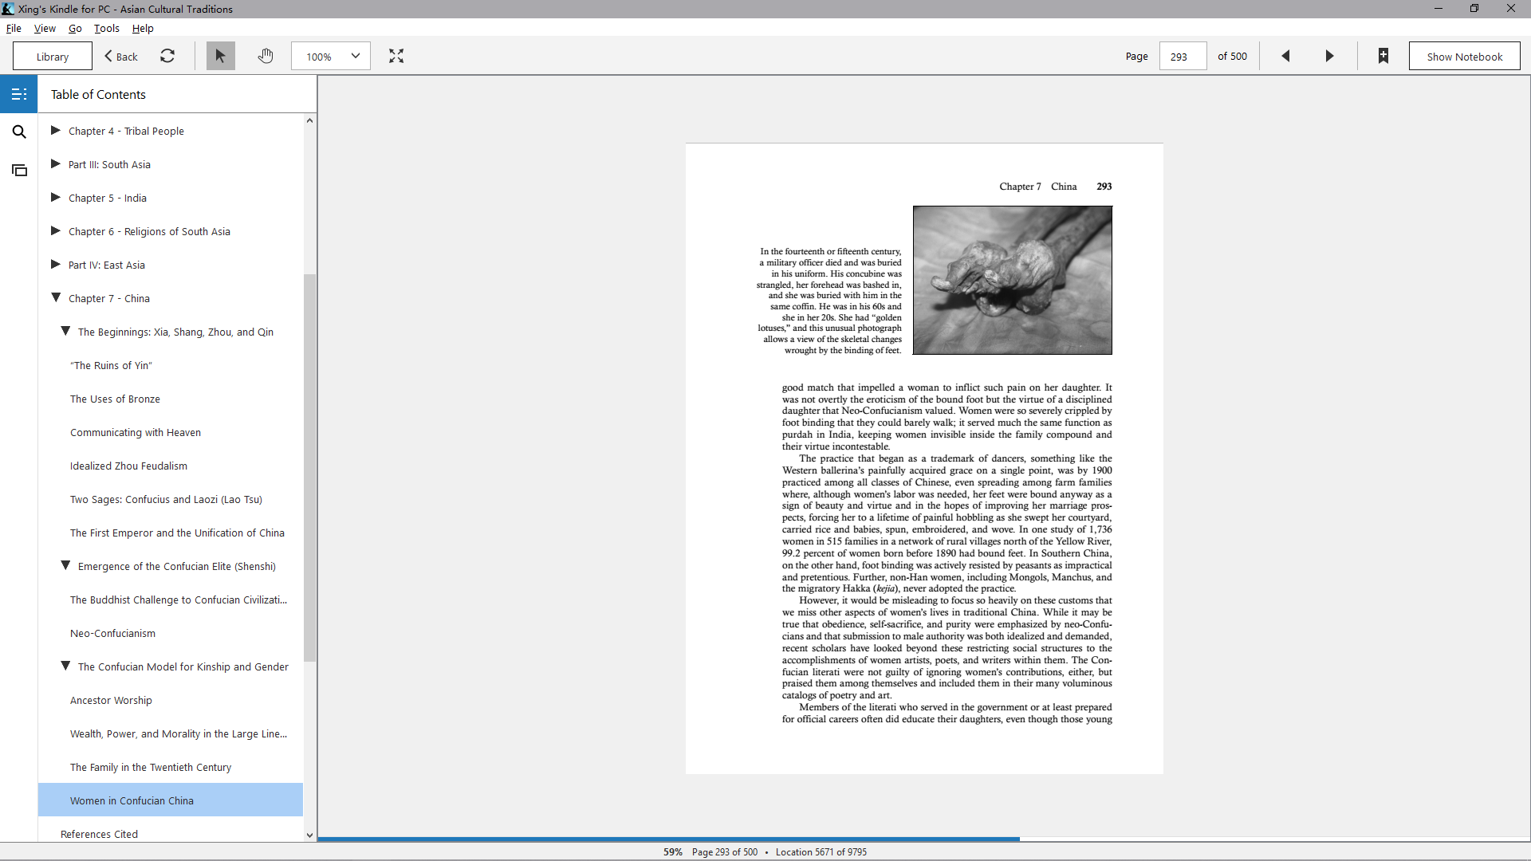Enter full screen mode
This screenshot has width=1531, height=861.
tap(396, 56)
